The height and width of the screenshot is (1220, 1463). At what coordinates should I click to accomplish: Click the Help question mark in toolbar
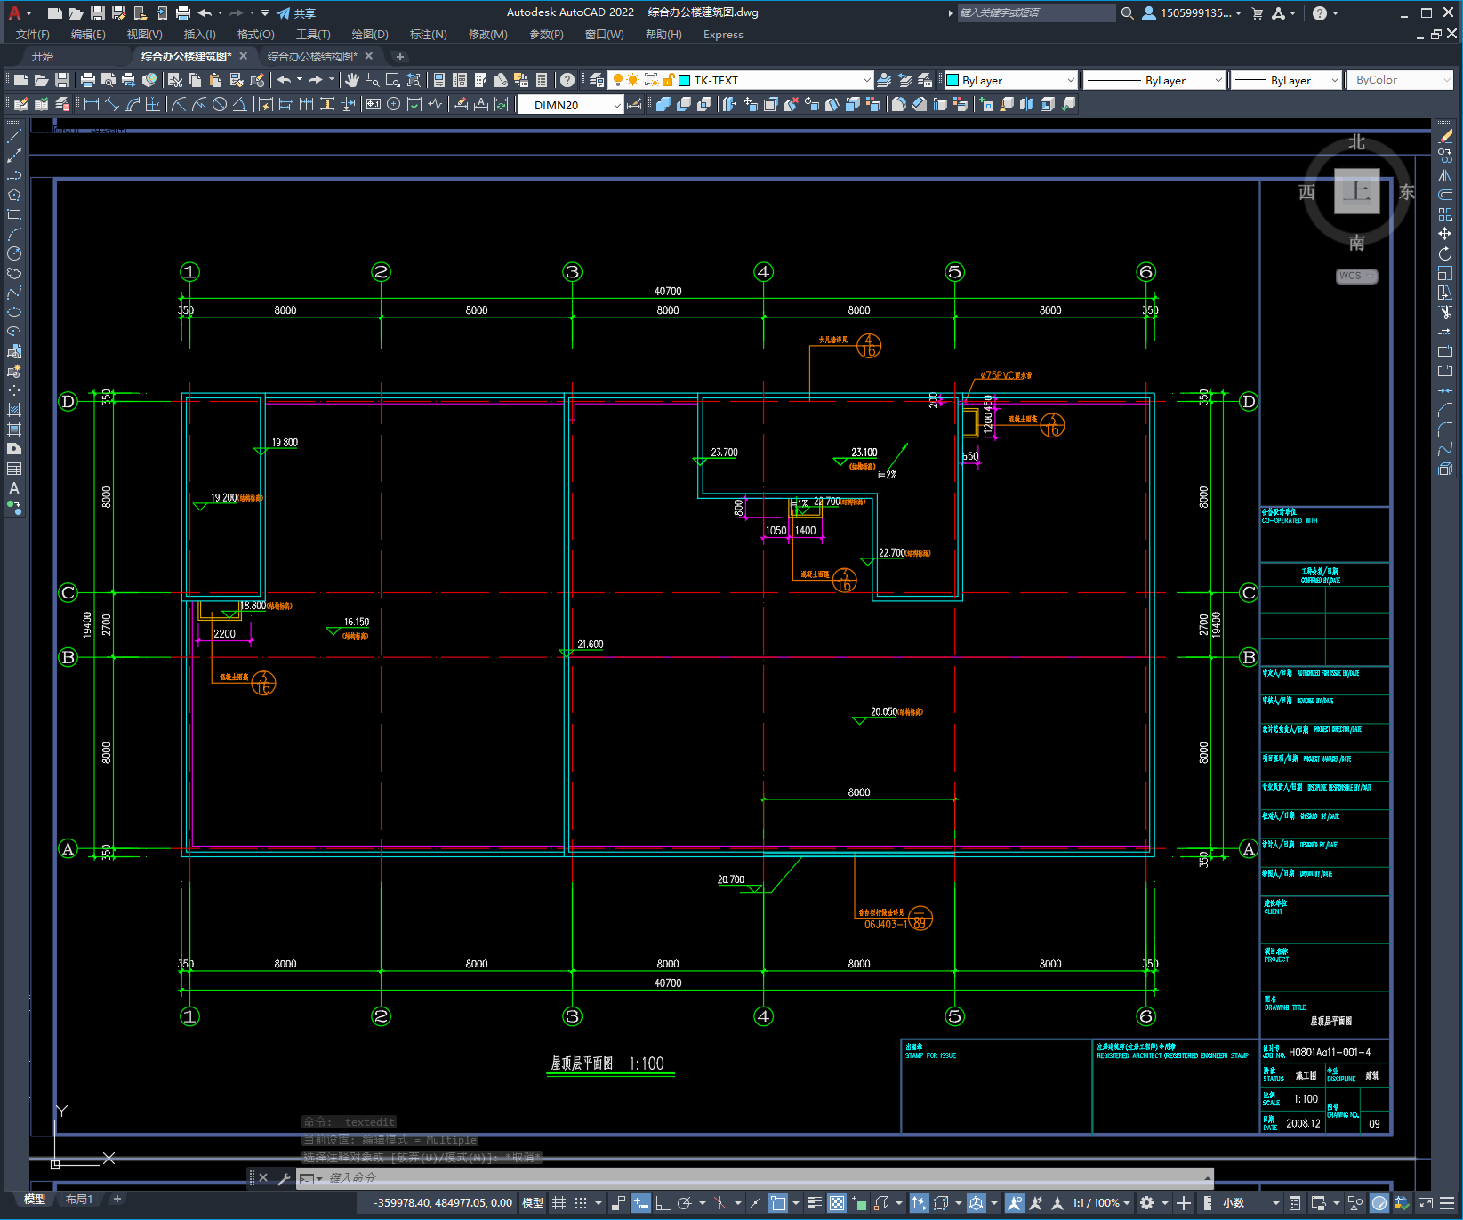coord(567,80)
